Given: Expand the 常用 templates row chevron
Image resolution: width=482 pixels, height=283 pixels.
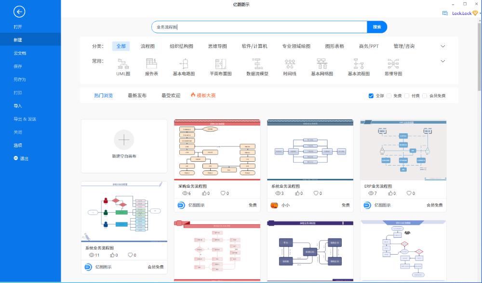Looking at the screenshot, I should click(x=442, y=61).
